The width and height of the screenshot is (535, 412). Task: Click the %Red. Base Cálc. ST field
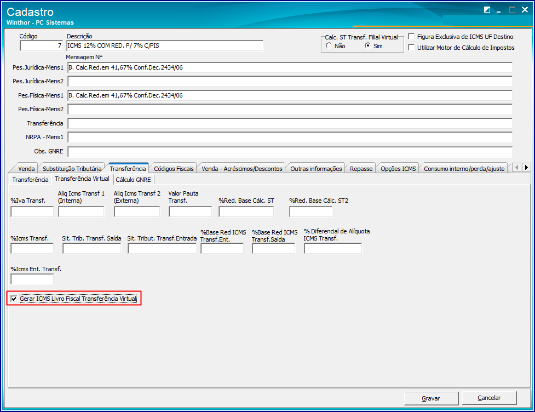[x=246, y=211]
